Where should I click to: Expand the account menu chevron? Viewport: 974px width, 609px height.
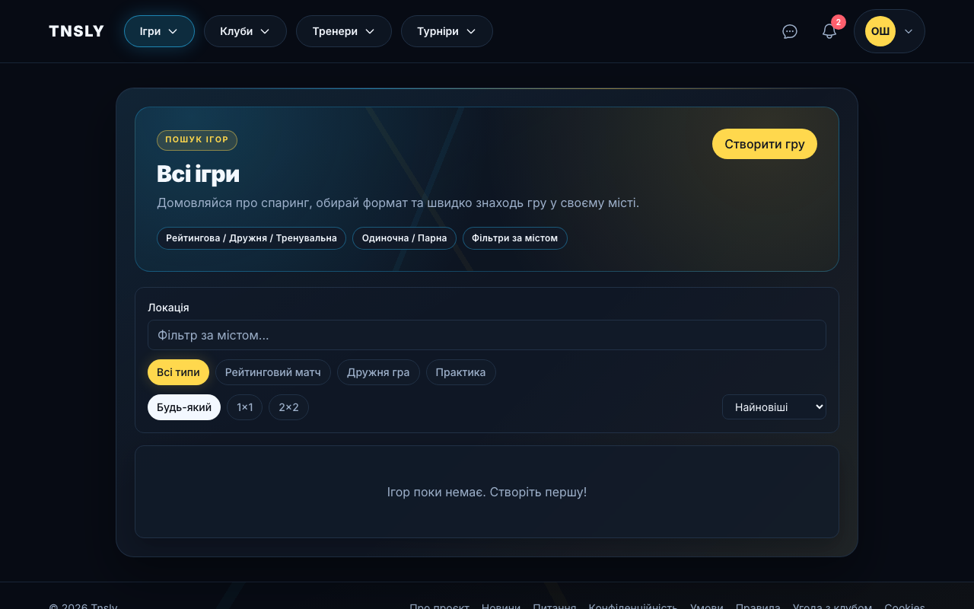click(x=909, y=31)
